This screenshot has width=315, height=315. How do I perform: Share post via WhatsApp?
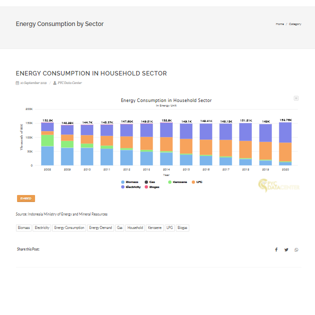[x=296, y=249]
